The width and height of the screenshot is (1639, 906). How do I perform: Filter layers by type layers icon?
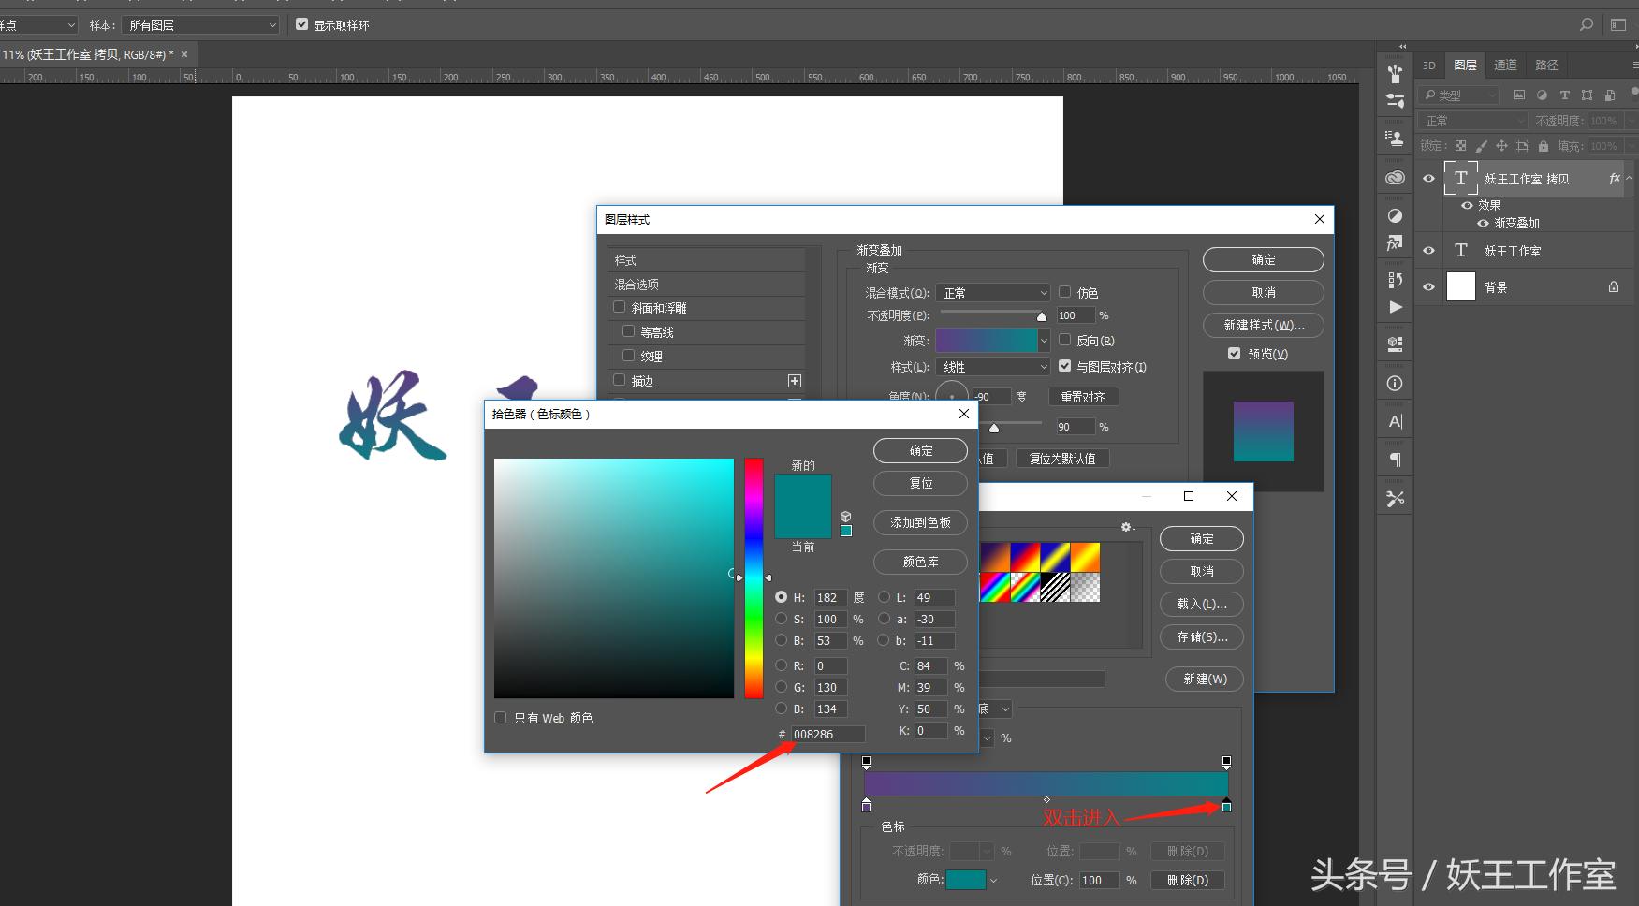click(x=1564, y=95)
